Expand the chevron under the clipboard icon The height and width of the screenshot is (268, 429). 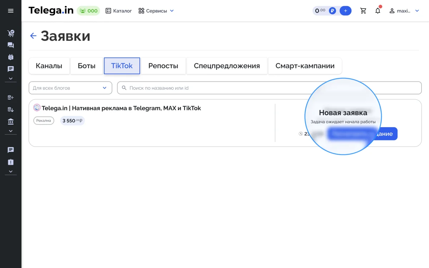(x=11, y=172)
